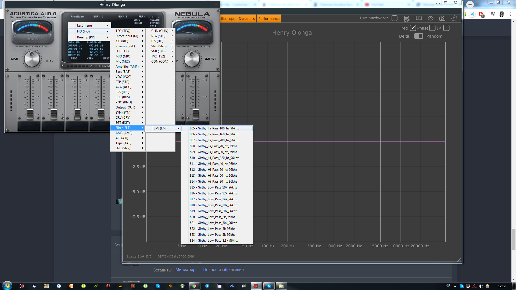Toggle the Delta/Random switch
This screenshot has width=516, height=290.
(x=418, y=36)
